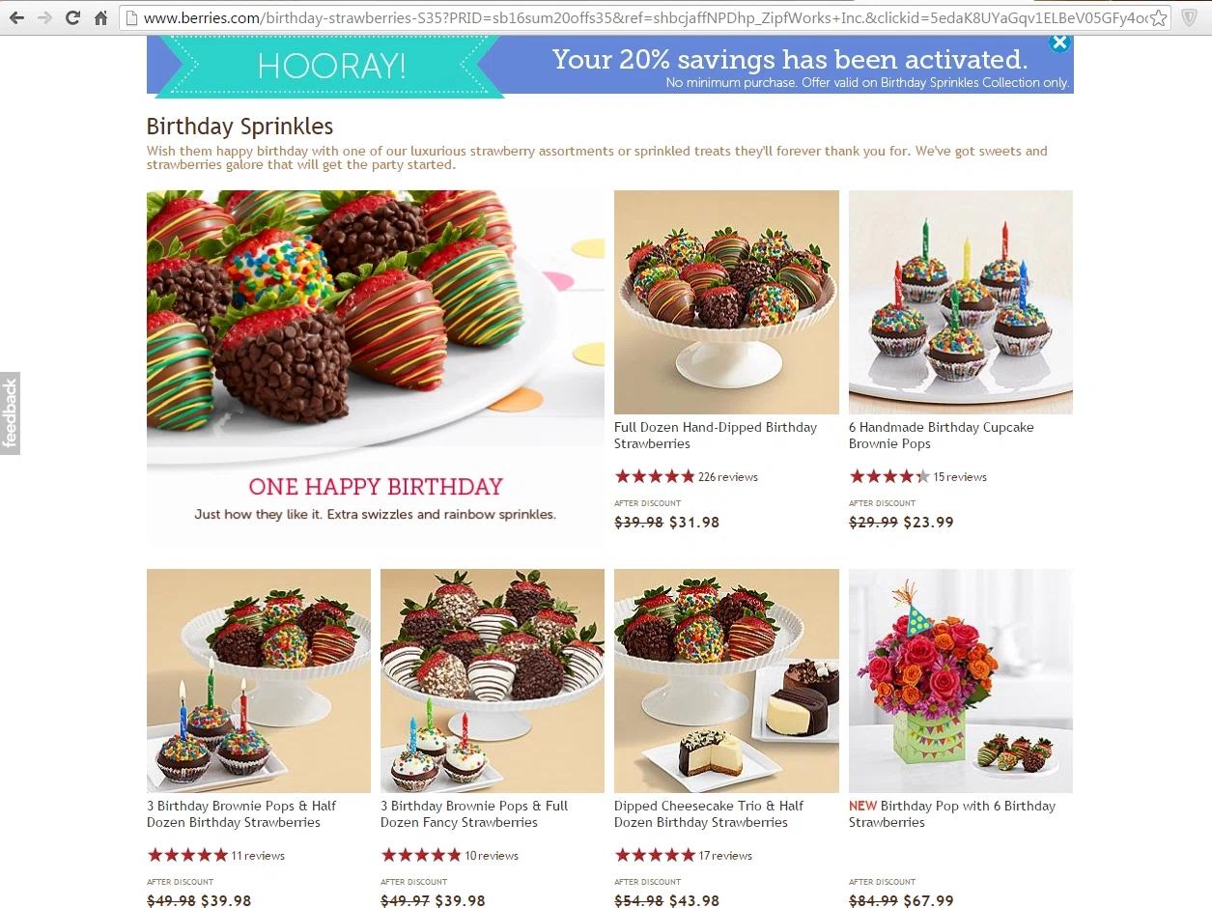Bookmark this page with star icon
This screenshot has height=908, width=1212.
click(x=1159, y=17)
